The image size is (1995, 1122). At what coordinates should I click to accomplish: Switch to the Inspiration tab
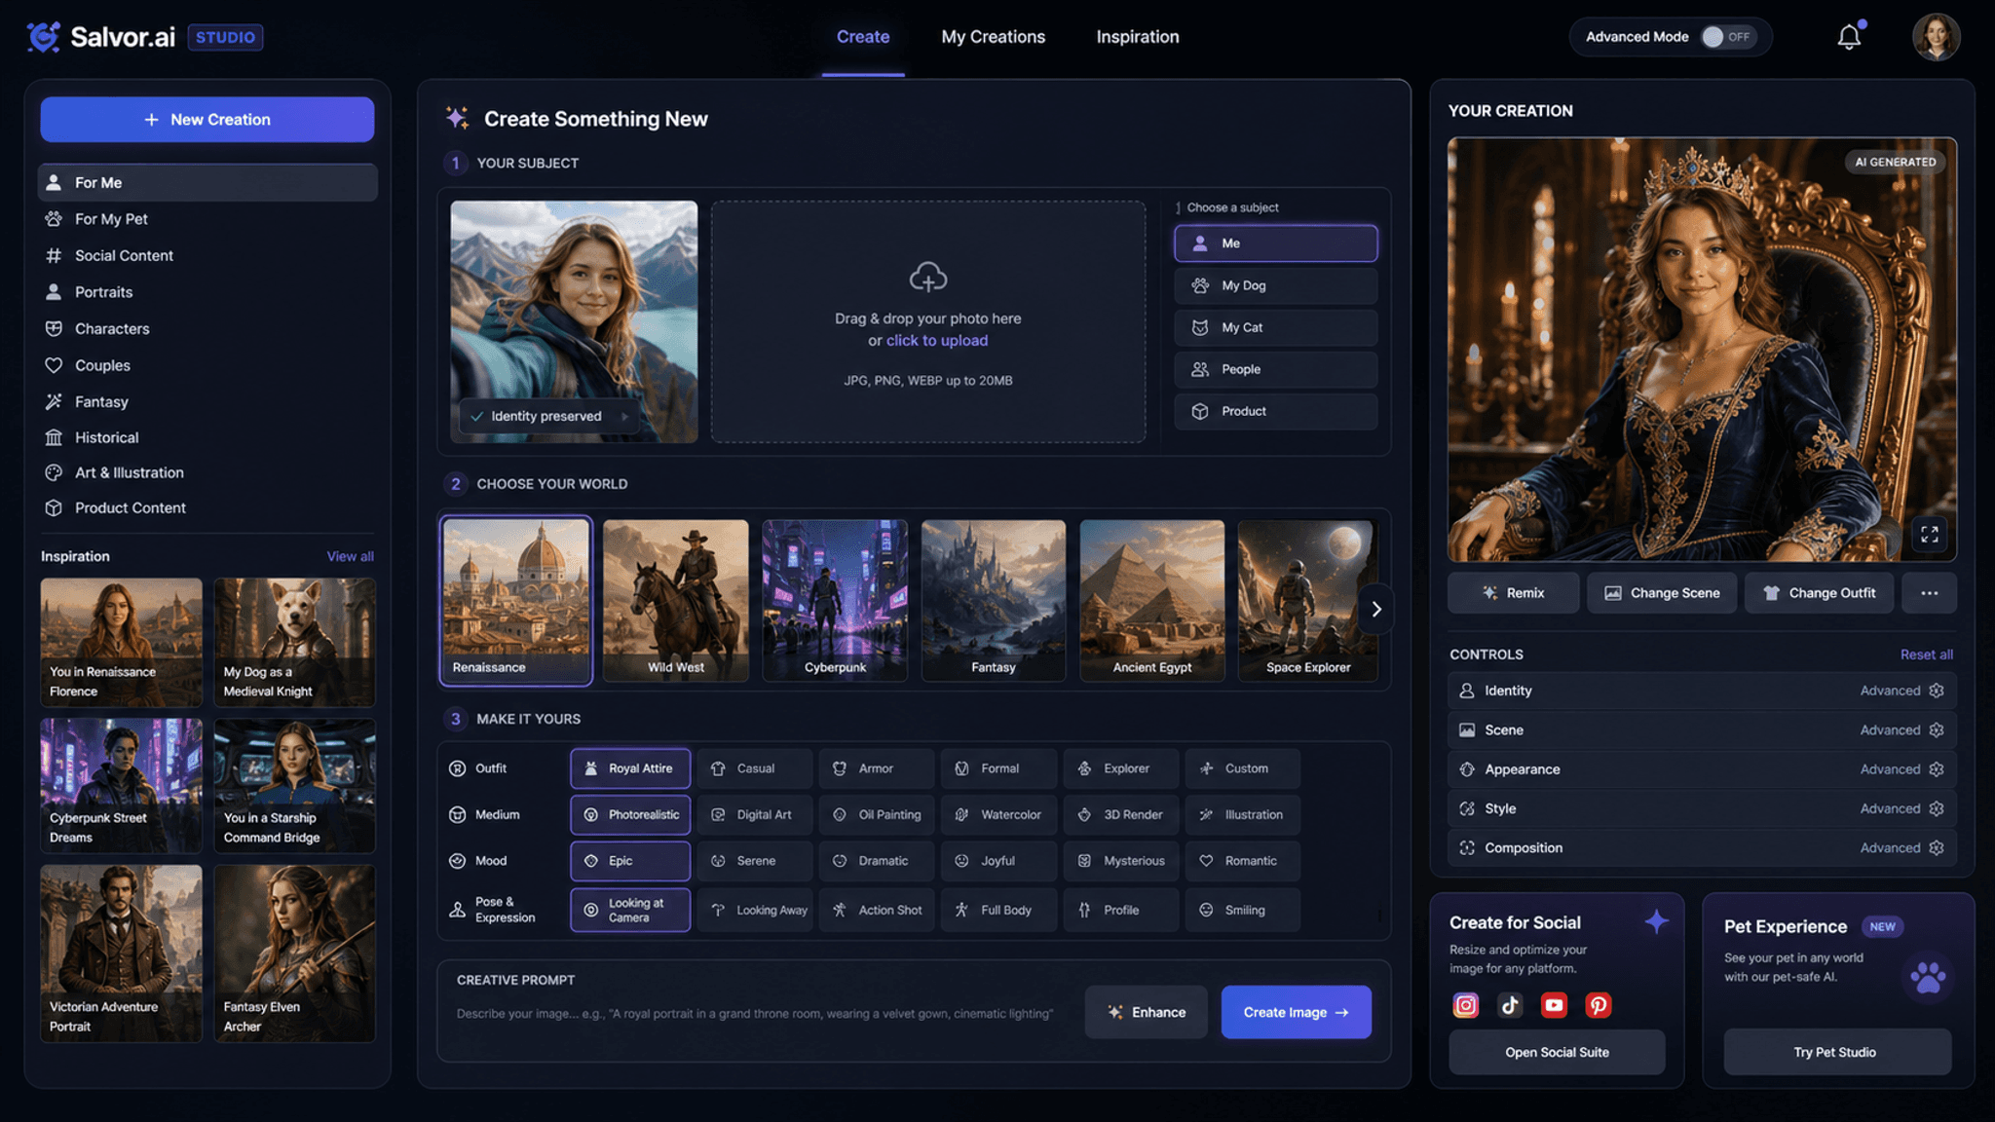pyautogui.click(x=1138, y=37)
